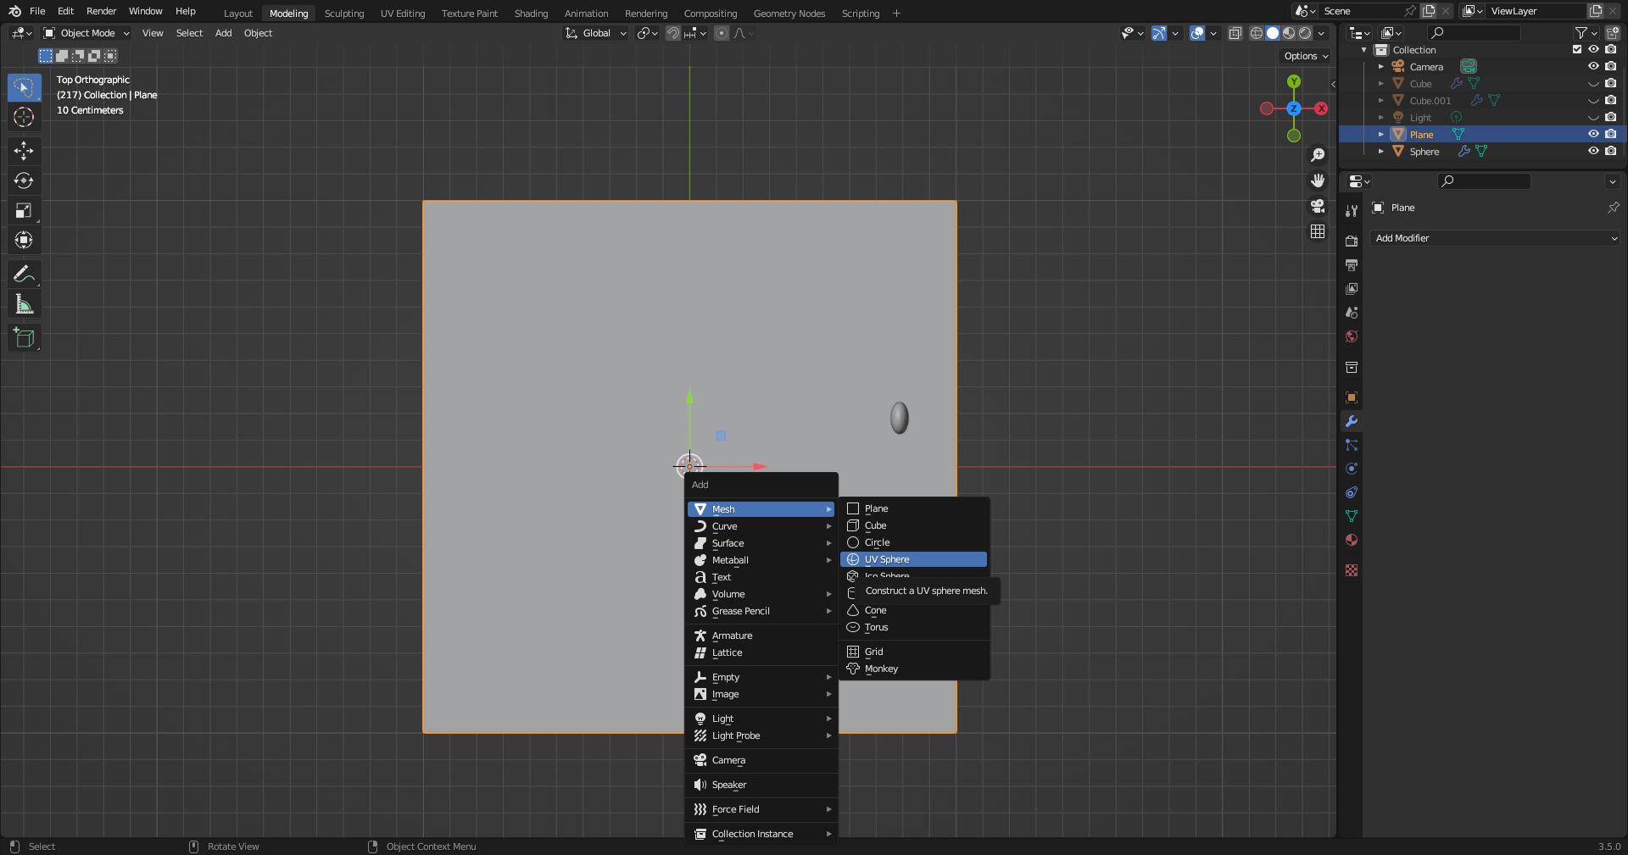Click the properties search field
The width and height of the screenshot is (1628, 855).
[x=1484, y=181]
